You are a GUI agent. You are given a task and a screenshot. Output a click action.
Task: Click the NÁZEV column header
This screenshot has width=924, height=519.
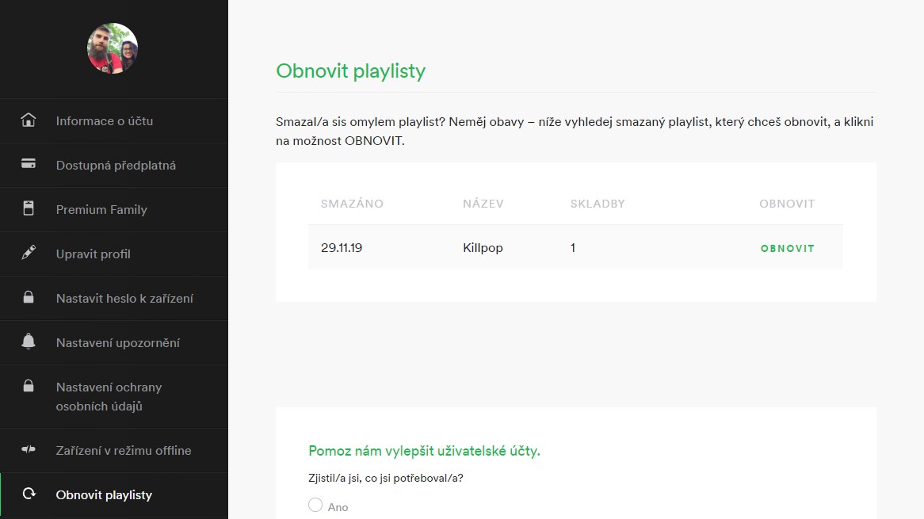click(483, 204)
